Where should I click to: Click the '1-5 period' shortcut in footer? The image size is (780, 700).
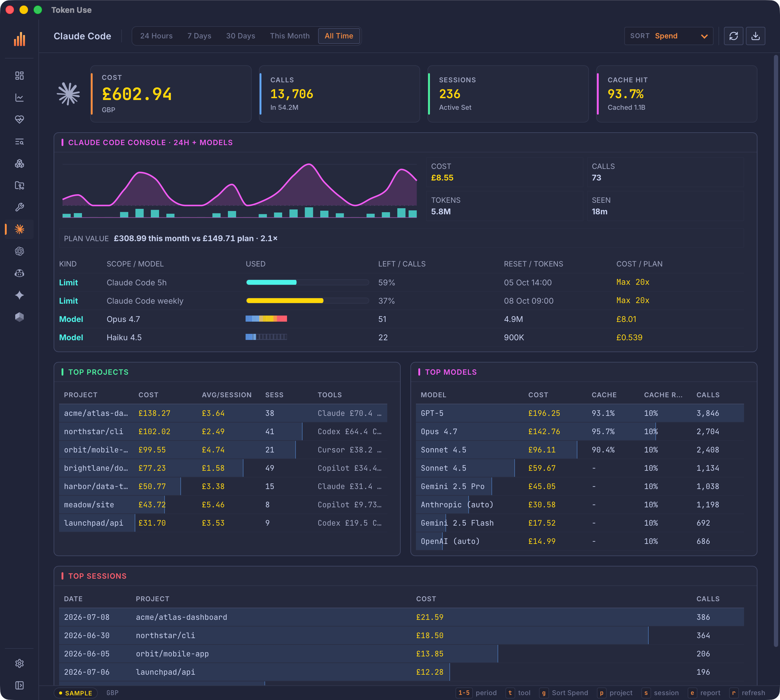tap(476, 693)
